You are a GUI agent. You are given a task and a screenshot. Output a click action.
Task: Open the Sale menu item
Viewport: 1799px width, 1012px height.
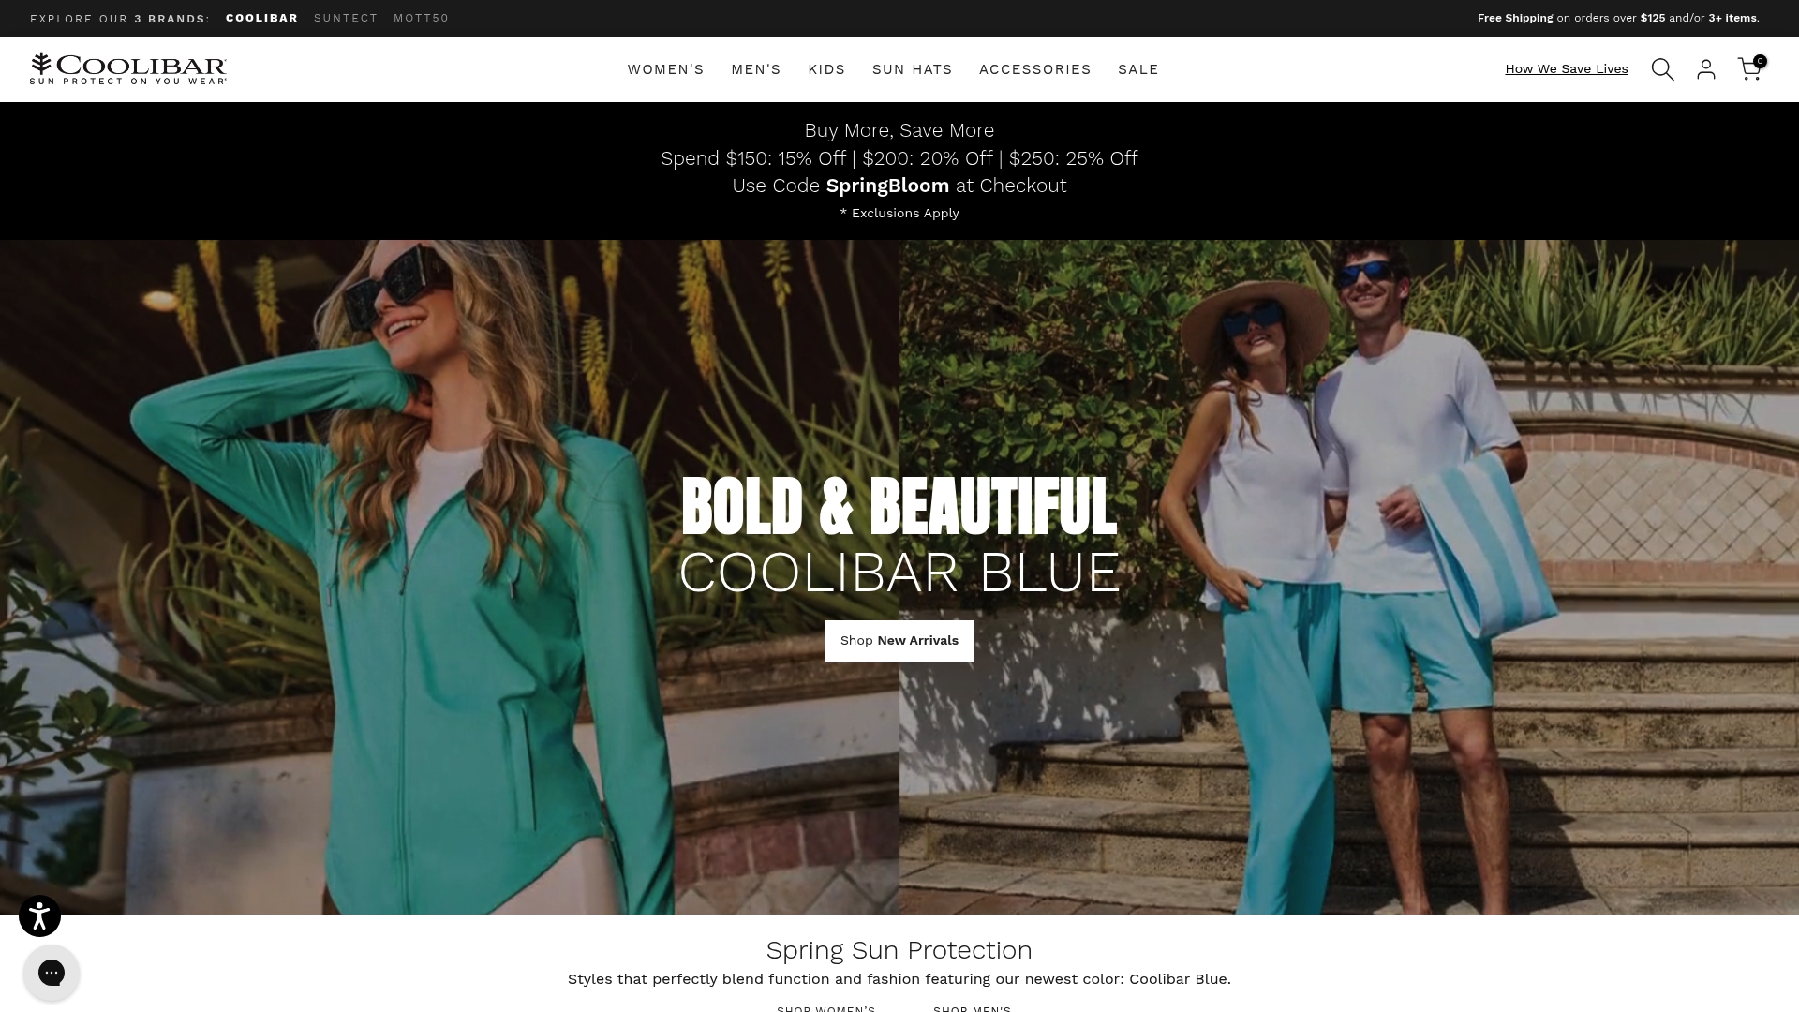point(1138,69)
